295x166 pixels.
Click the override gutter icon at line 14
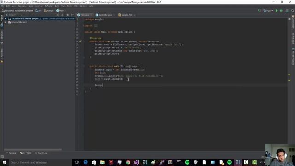[80, 41]
